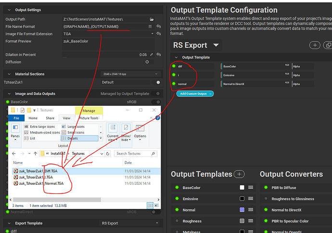Open the File Name Format token list icon
Image resolution: width=332 pixels, height=233 pixels.
click(x=150, y=26)
